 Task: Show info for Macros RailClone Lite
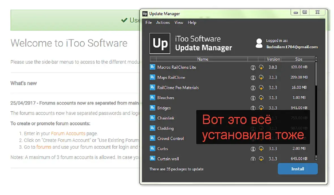click(x=253, y=68)
